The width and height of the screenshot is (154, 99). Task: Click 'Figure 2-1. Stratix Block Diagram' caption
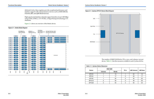(x=18, y=28)
